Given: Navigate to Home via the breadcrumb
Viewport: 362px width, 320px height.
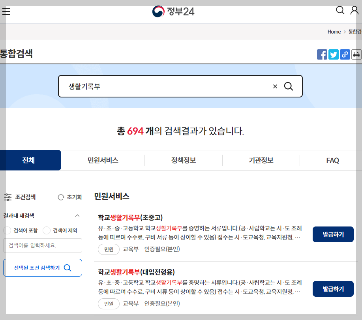Looking at the screenshot, I should [334, 32].
